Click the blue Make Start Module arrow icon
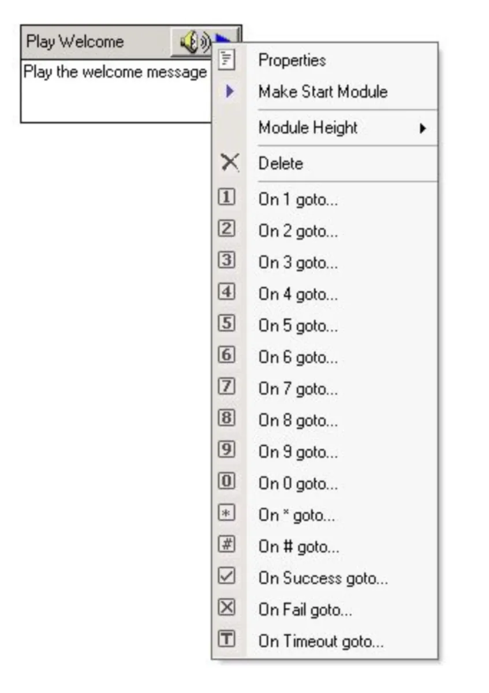The height and width of the screenshot is (693, 489). (230, 91)
